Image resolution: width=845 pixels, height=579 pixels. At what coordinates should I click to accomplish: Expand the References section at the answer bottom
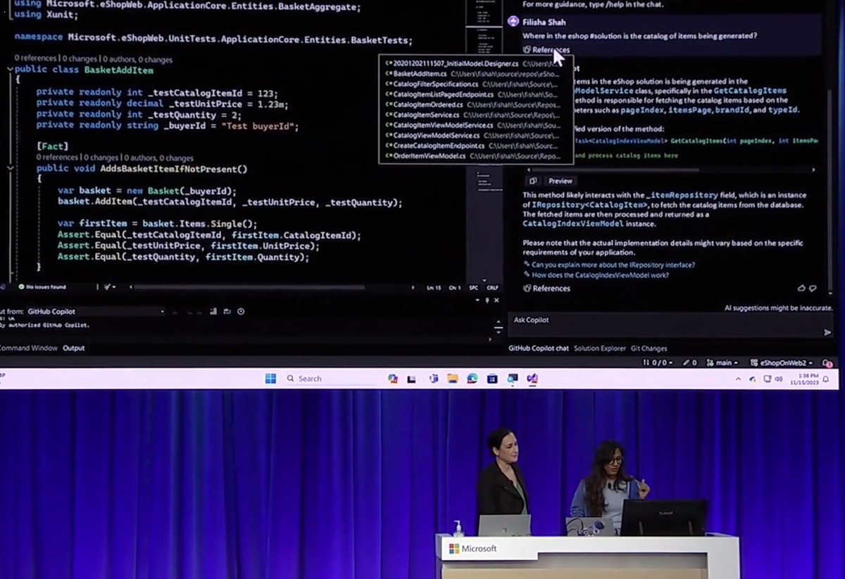click(547, 288)
